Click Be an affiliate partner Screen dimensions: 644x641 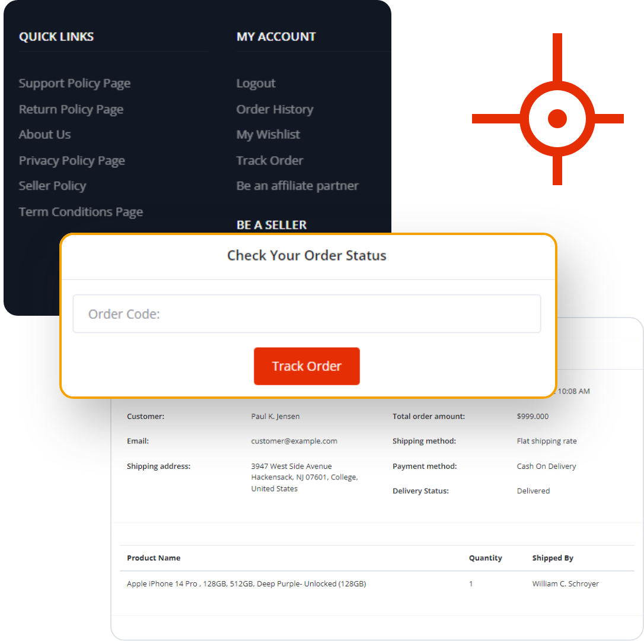click(x=297, y=186)
